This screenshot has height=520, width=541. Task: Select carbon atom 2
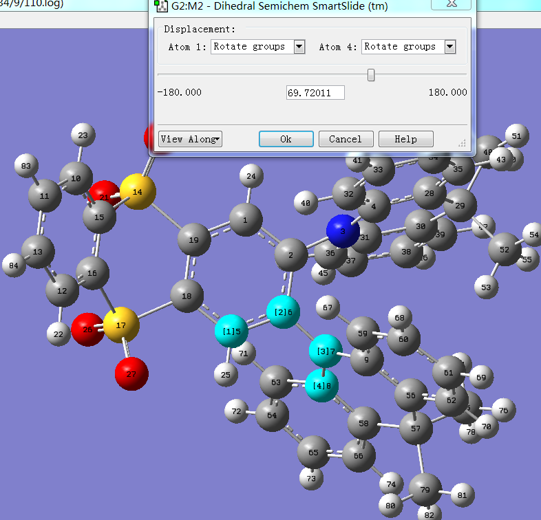[x=291, y=254]
